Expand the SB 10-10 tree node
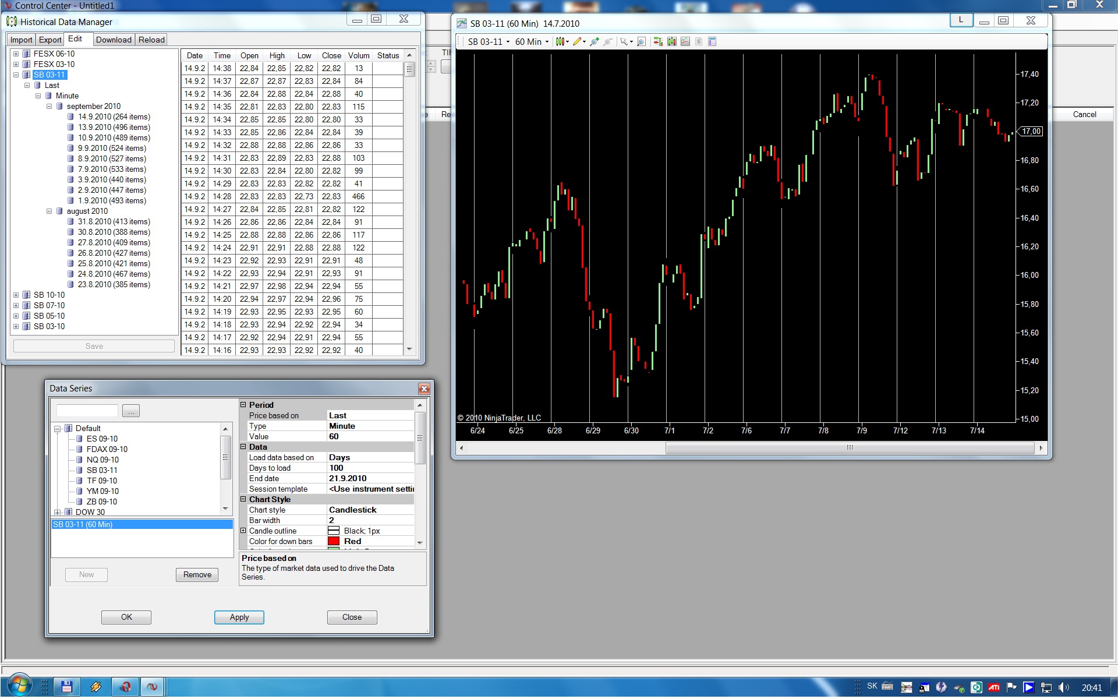 pos(16,295)
